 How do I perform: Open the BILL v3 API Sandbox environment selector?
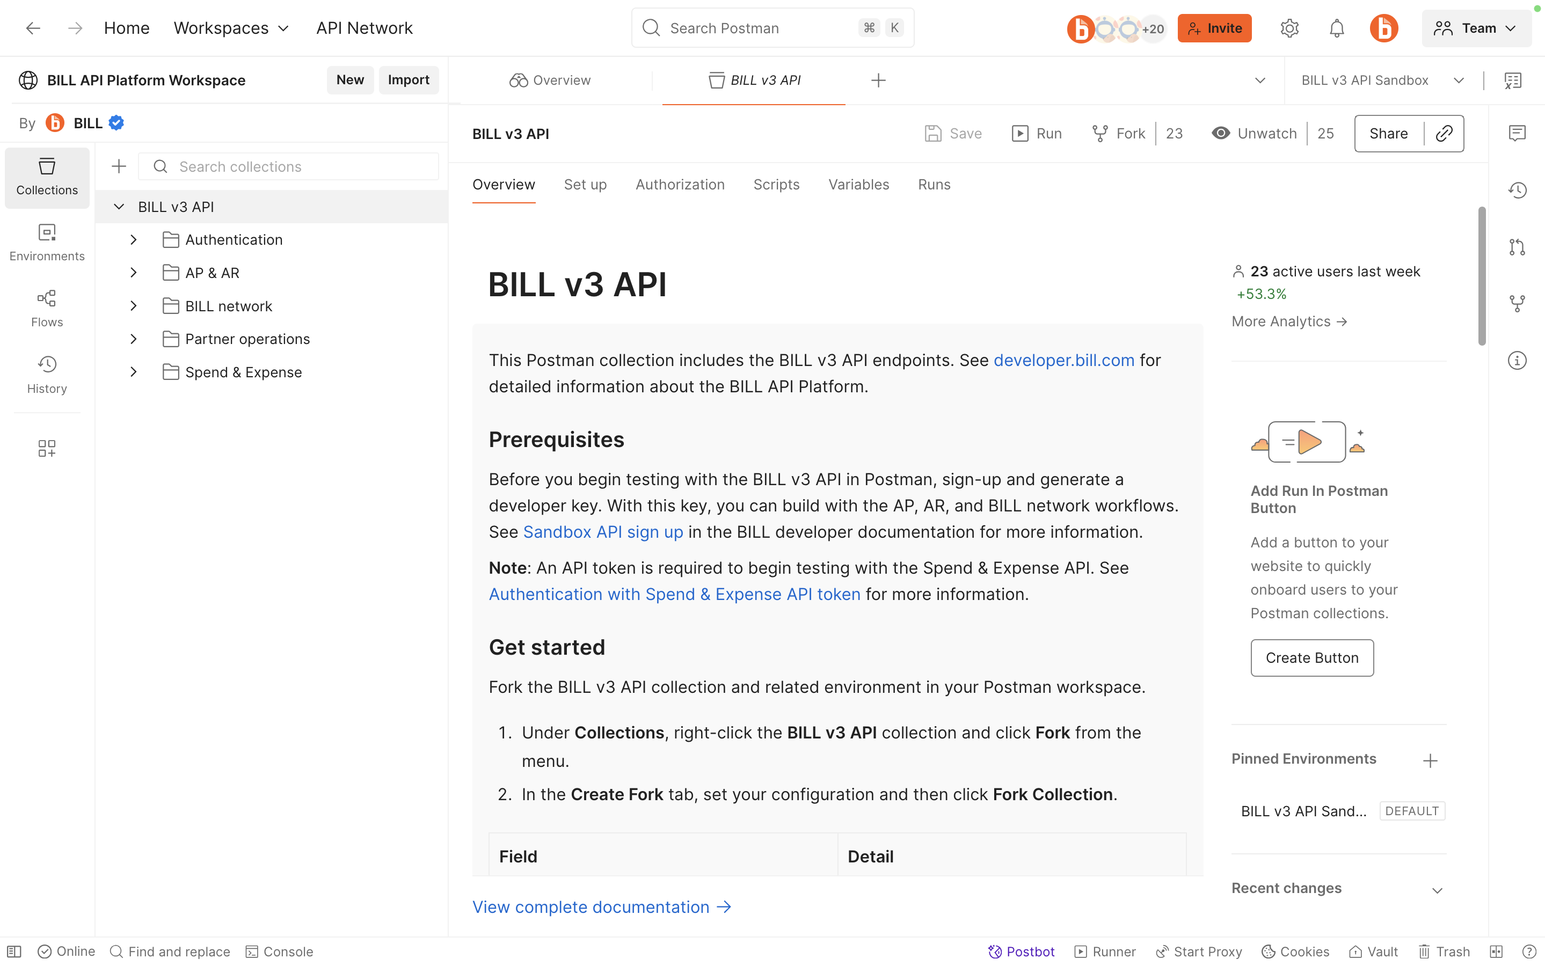click(1383, 80)
